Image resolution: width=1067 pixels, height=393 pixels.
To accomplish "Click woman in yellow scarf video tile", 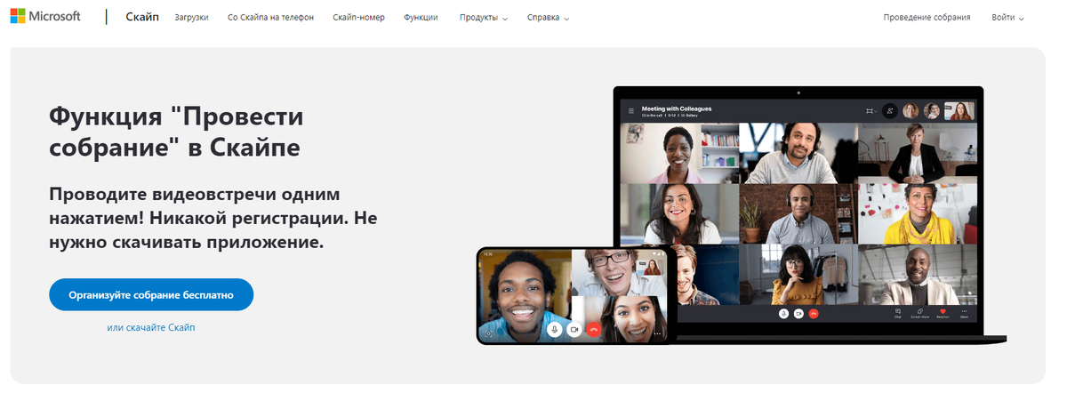I will click(x=917, y=213).
